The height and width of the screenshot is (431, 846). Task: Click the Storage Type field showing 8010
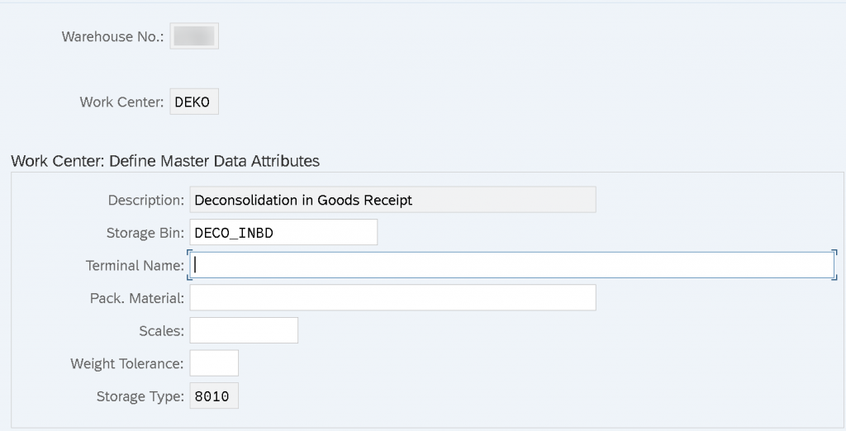(x=214, y=396)
